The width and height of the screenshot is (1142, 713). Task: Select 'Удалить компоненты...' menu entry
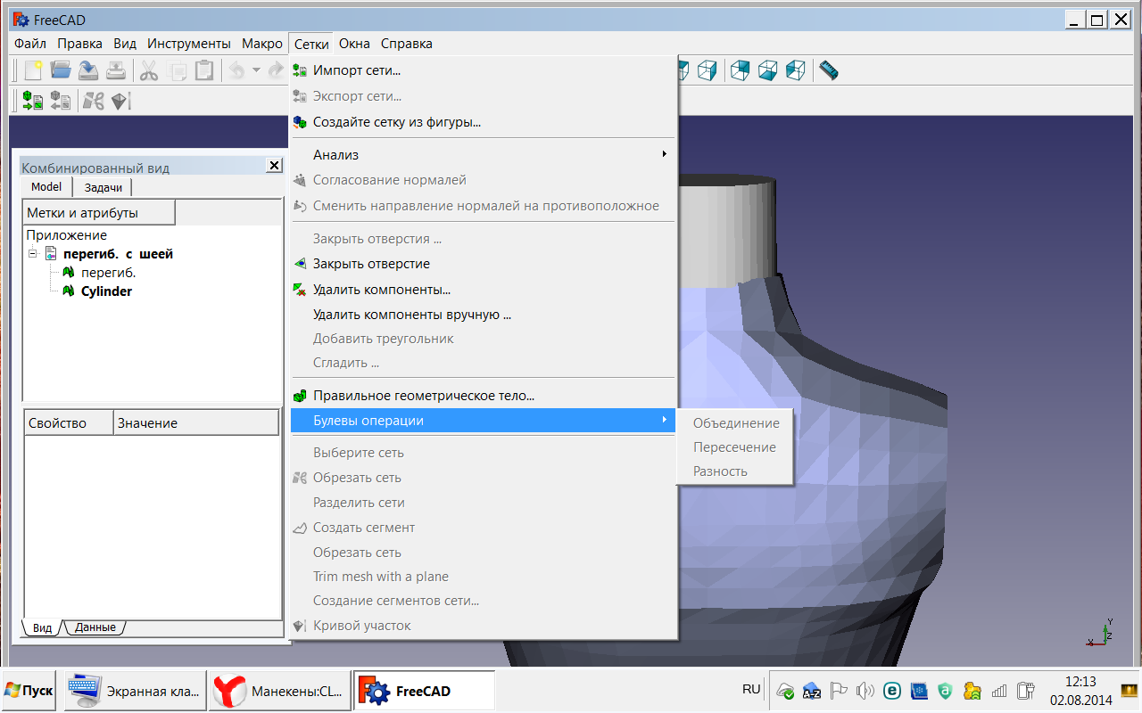[x=381, y=290]
